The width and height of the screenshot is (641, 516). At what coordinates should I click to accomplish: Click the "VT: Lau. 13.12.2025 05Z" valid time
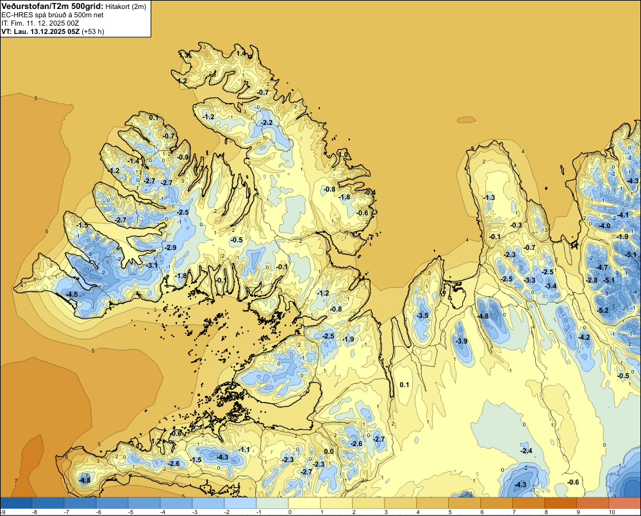tap(40, 31)
